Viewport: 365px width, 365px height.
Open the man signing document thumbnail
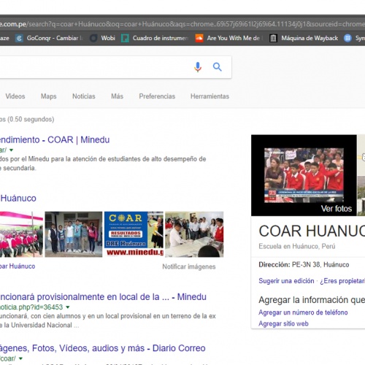click(194, 234)
